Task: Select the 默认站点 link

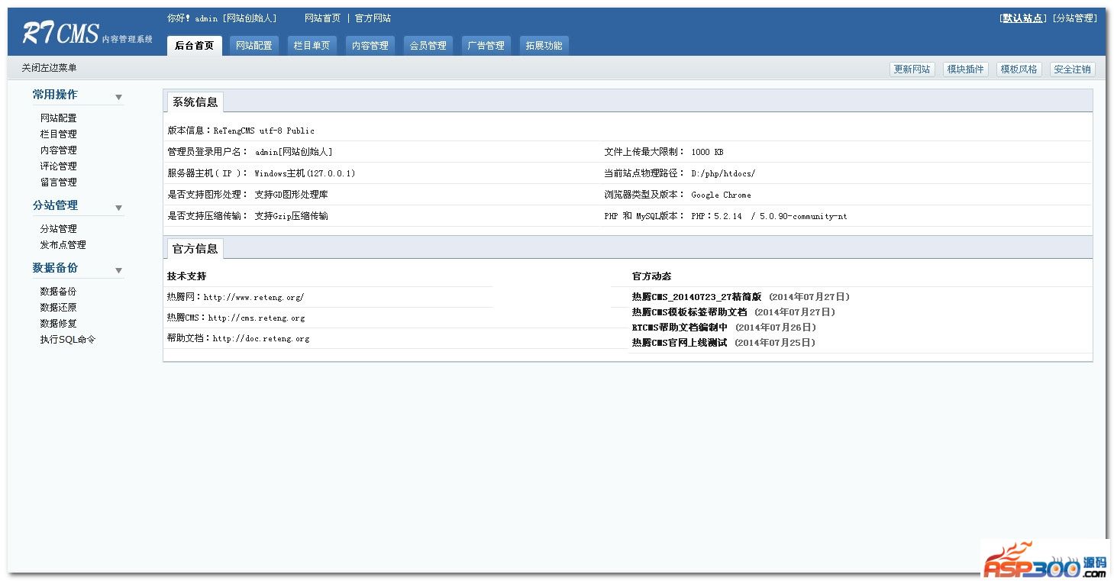Action: 1023,18
